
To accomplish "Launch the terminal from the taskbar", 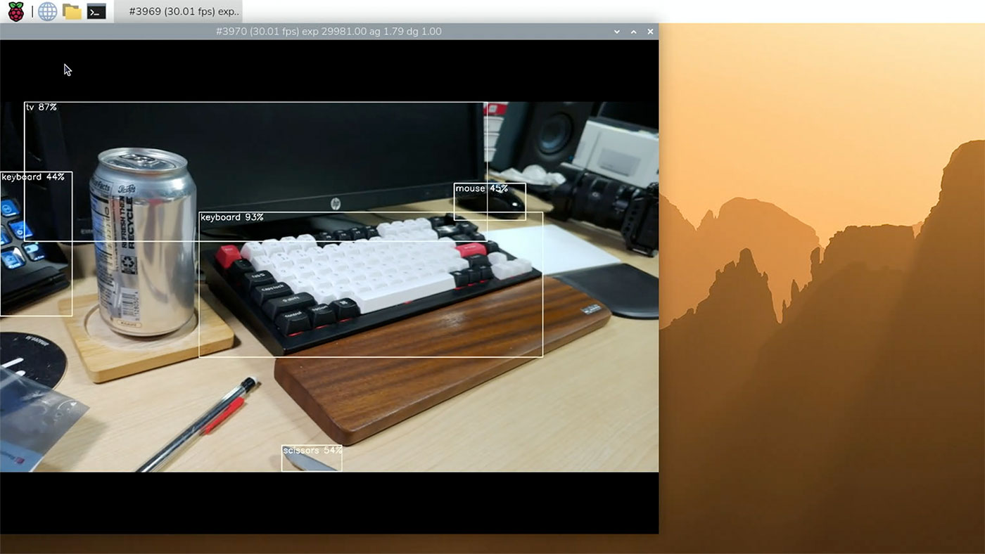I will (96, 11).
